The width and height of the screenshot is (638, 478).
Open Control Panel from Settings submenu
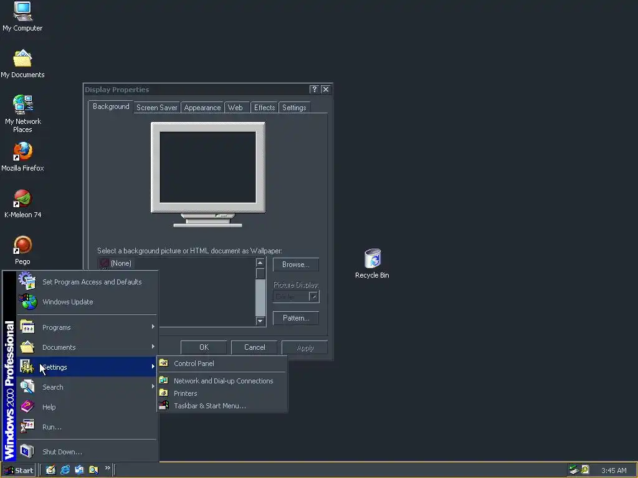[x=222, y=363]
